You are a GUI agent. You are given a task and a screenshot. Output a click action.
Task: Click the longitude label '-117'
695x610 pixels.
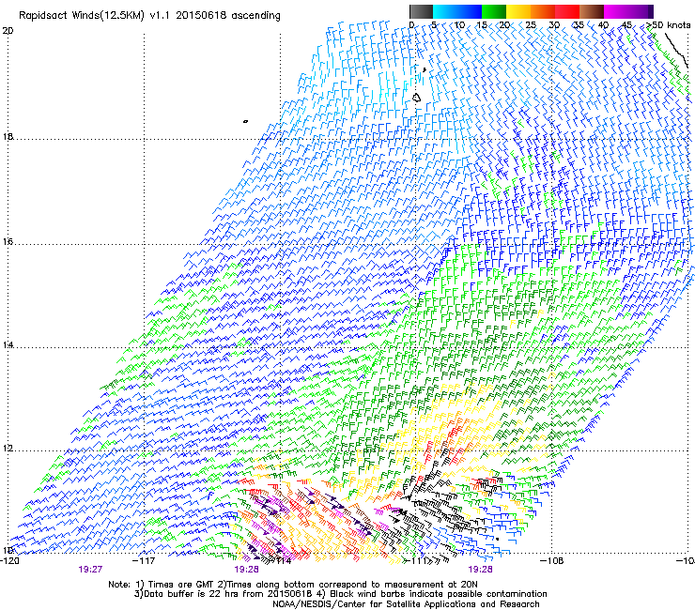pos(144,561)
